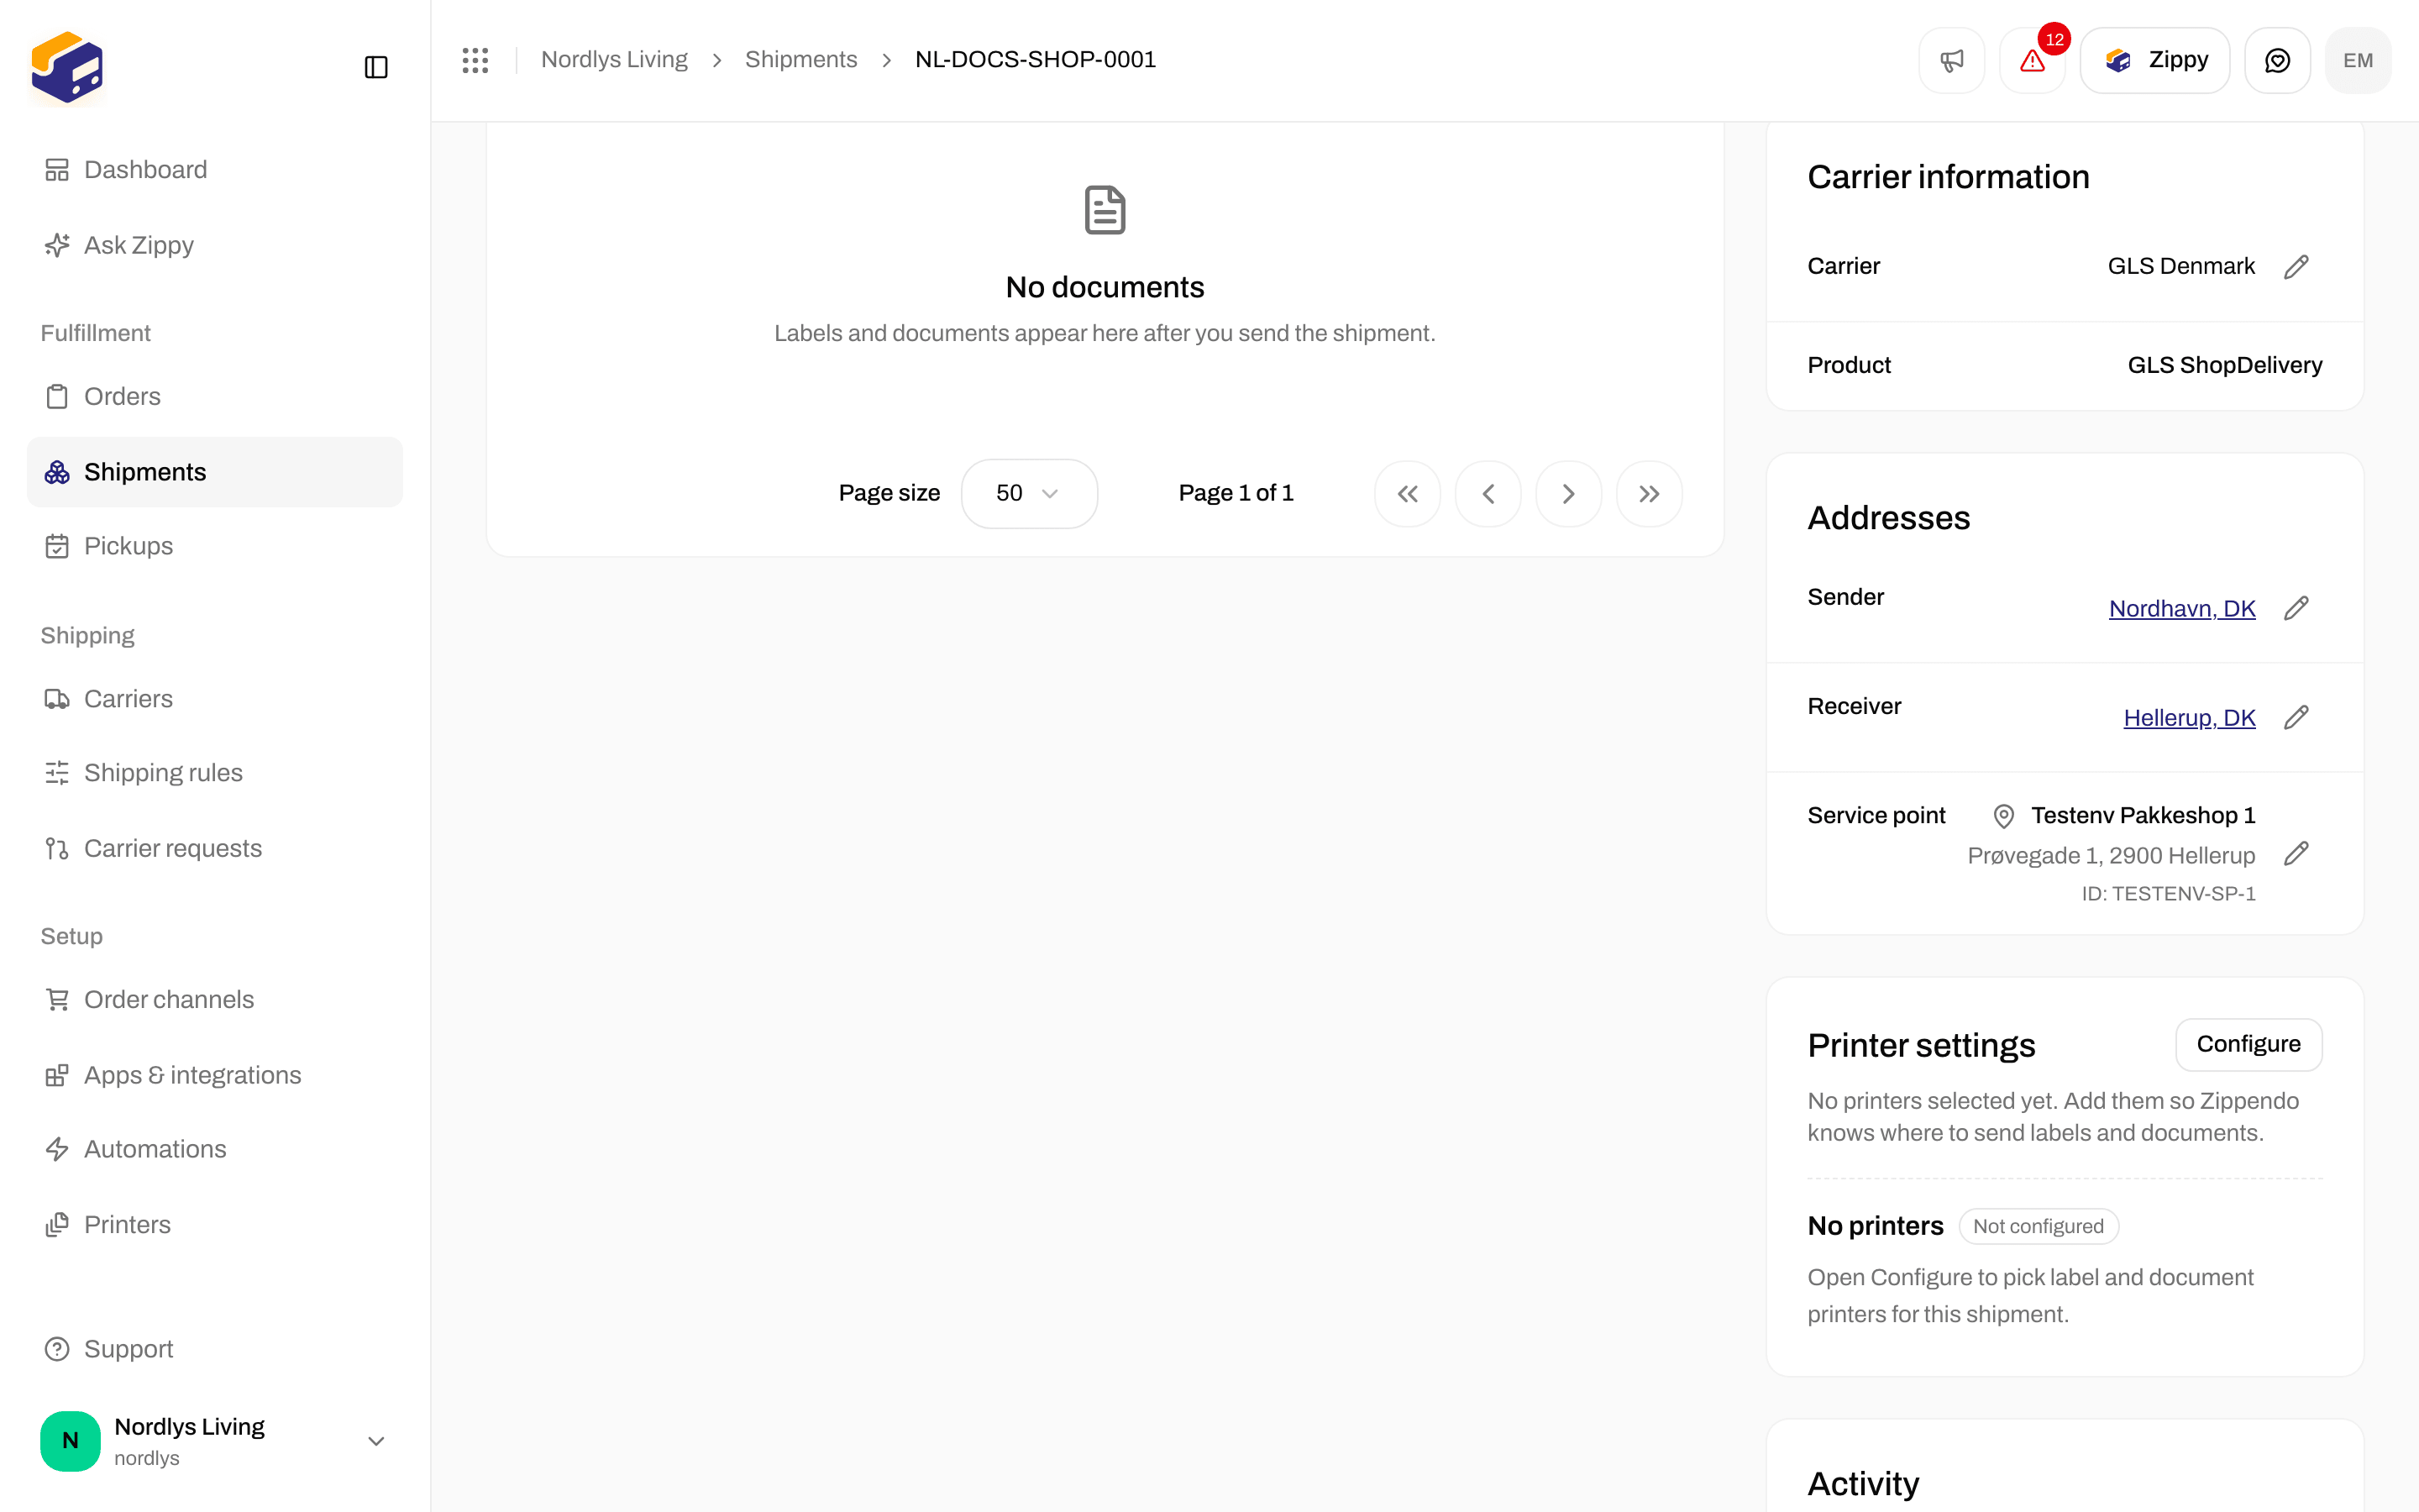Open Support in the sidebar

(x=215, y=1349)
